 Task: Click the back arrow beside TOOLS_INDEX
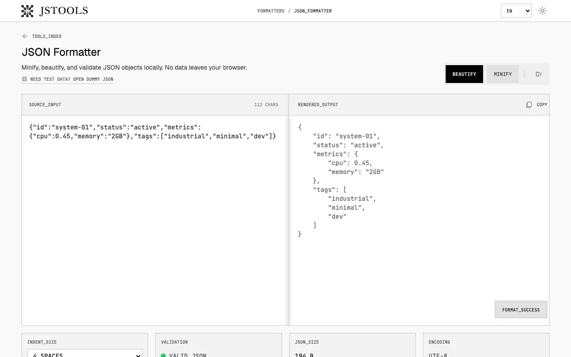tap(25, 36)
